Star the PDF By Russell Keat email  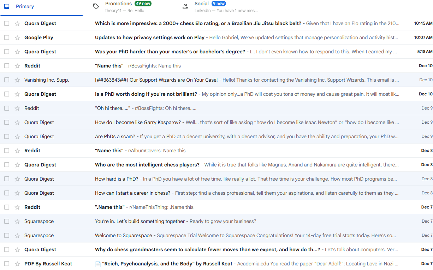(x=17, y=264)
